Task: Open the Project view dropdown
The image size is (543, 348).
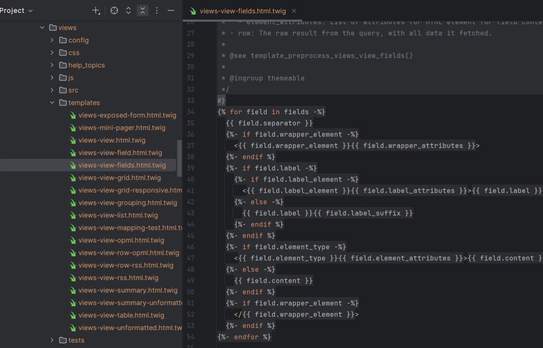Action: coord(16,10)
